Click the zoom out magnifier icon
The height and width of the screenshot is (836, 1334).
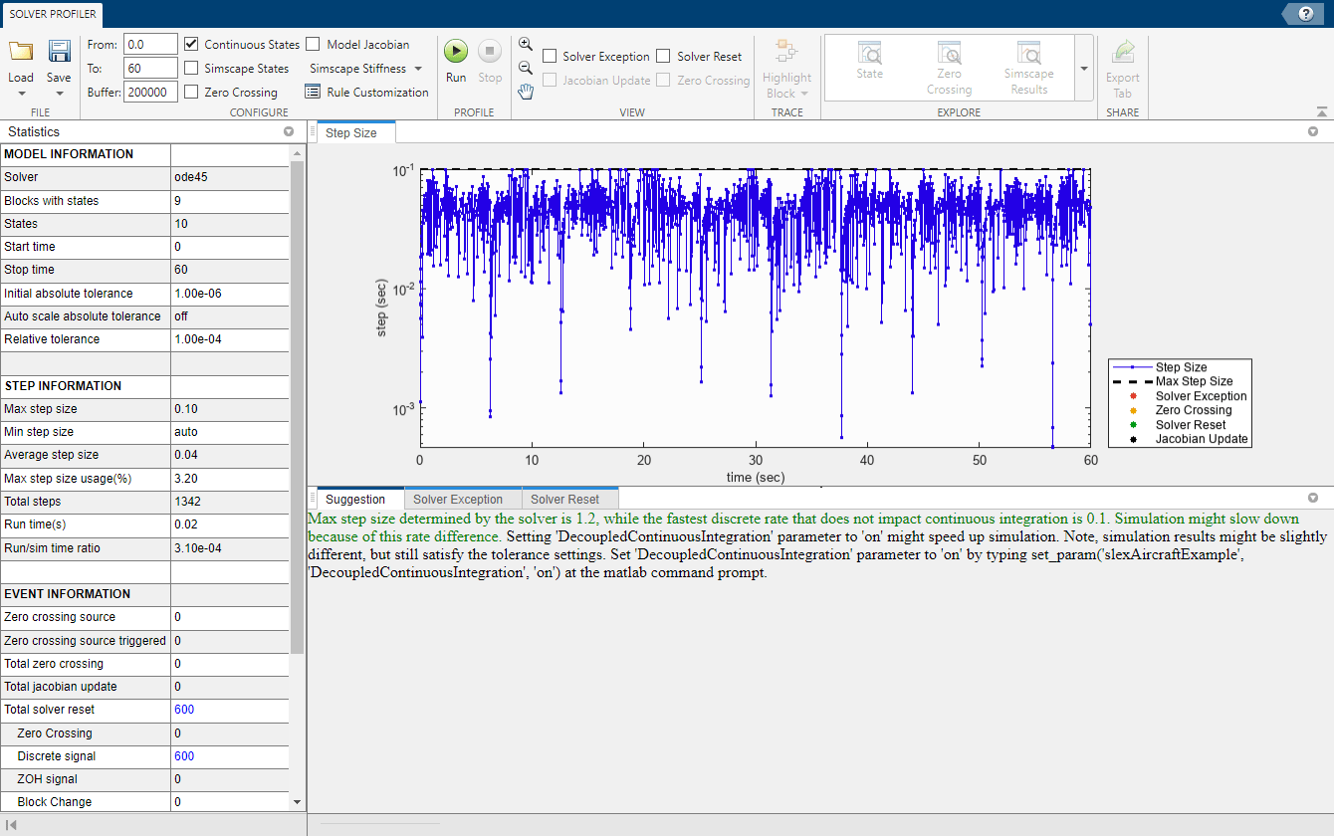pos(526,68)
